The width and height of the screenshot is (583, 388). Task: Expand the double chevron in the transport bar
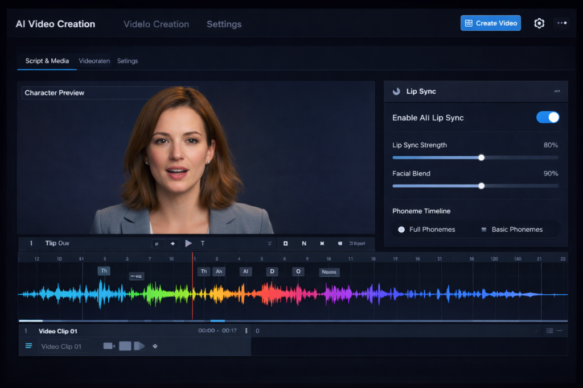tap(269, 243)
